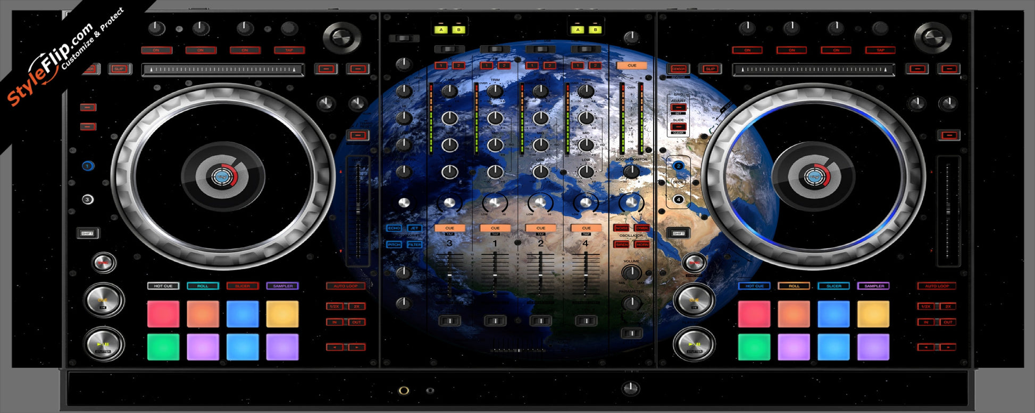The width and height of the screenshot is (1035, 413).
Task: Hit the left deck round CUE button
Action: [x=103, y=300]
